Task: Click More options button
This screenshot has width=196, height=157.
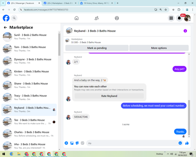Action: (x=159, y=48)
